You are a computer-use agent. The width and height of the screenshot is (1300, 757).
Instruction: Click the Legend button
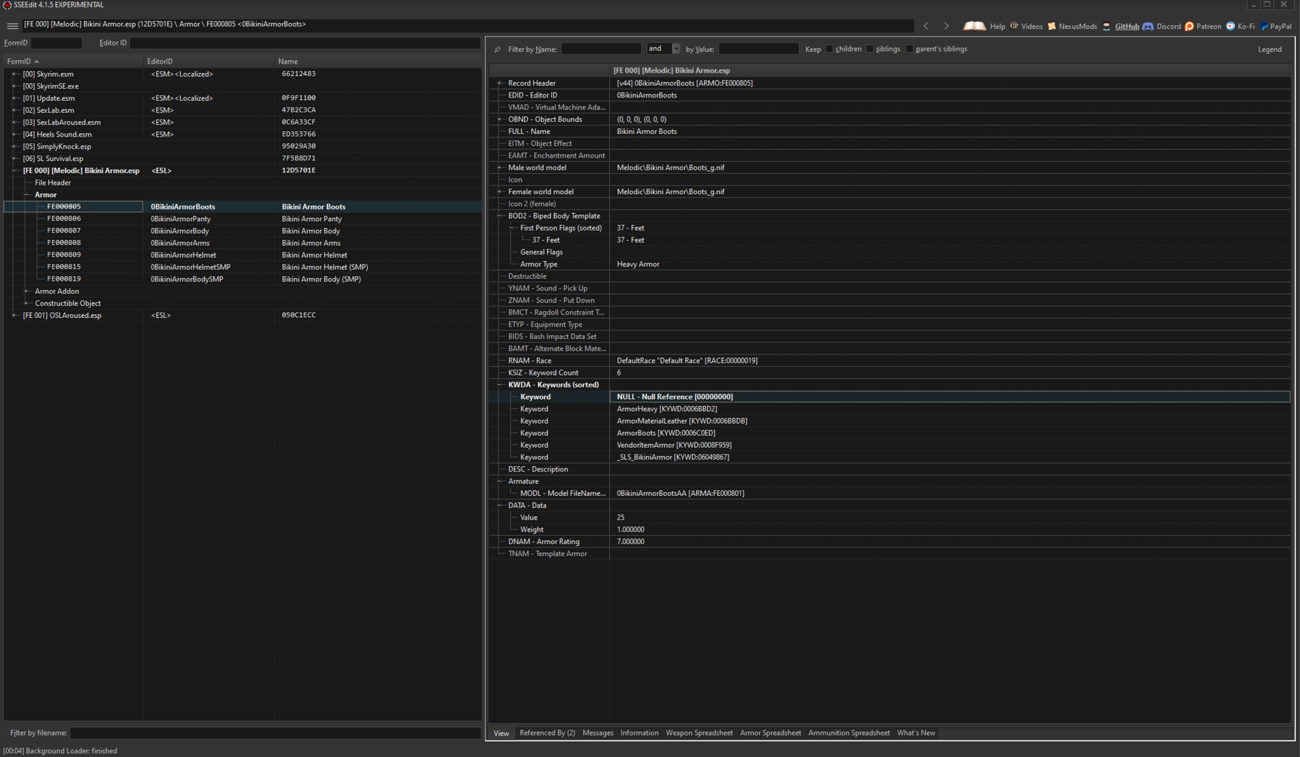click(1270, 49)
